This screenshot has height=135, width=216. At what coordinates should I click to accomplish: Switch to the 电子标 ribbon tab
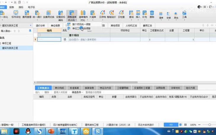pyautogui.click(x=31, y=7)
